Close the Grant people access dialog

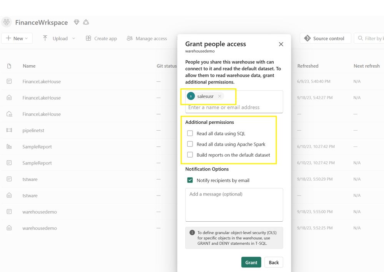tap(281, 44)
